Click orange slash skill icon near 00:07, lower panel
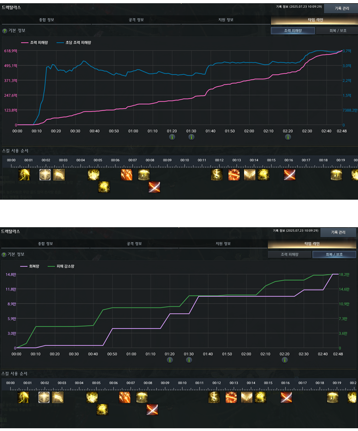The width and height of the screenshot is (358, 431). click(124, 397)
